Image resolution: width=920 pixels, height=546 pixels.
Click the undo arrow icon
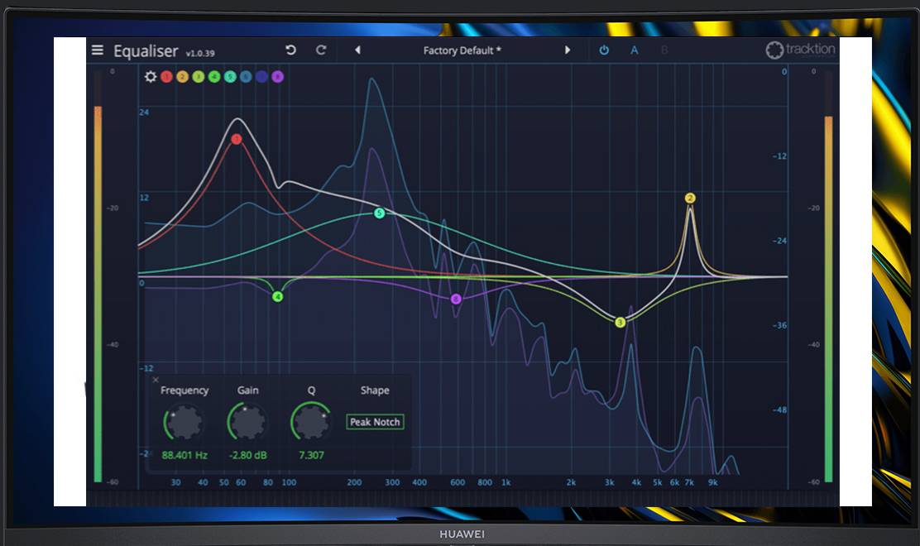[x=290, y=50]
